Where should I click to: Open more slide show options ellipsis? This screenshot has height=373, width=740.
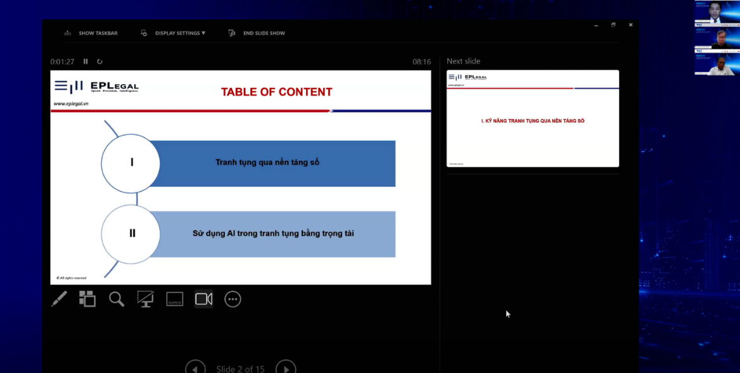(x=233, y=299)
